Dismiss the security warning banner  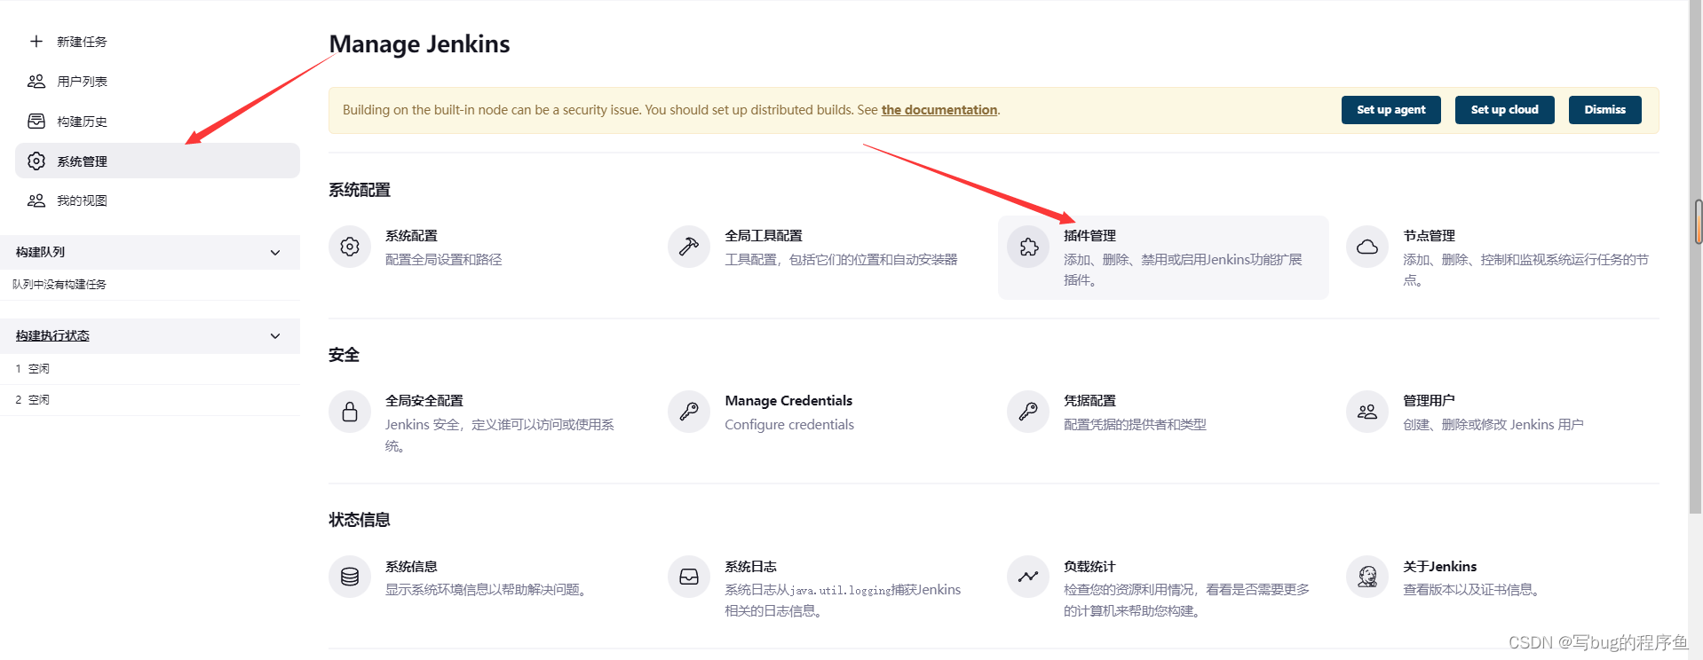(x=1604, y=110)
